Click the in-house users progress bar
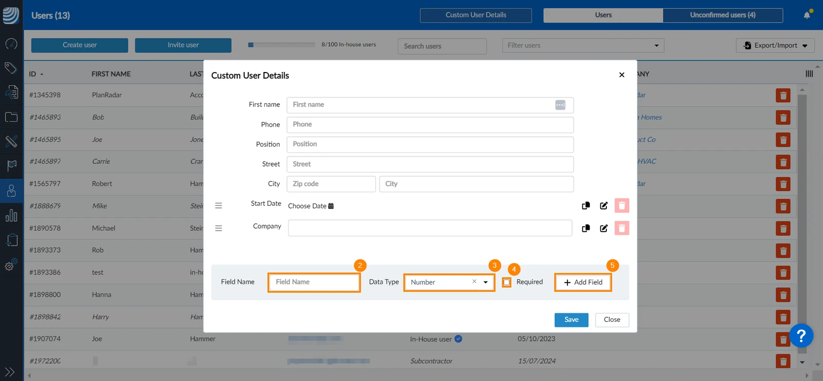823x381 pixels. (281, 45)
